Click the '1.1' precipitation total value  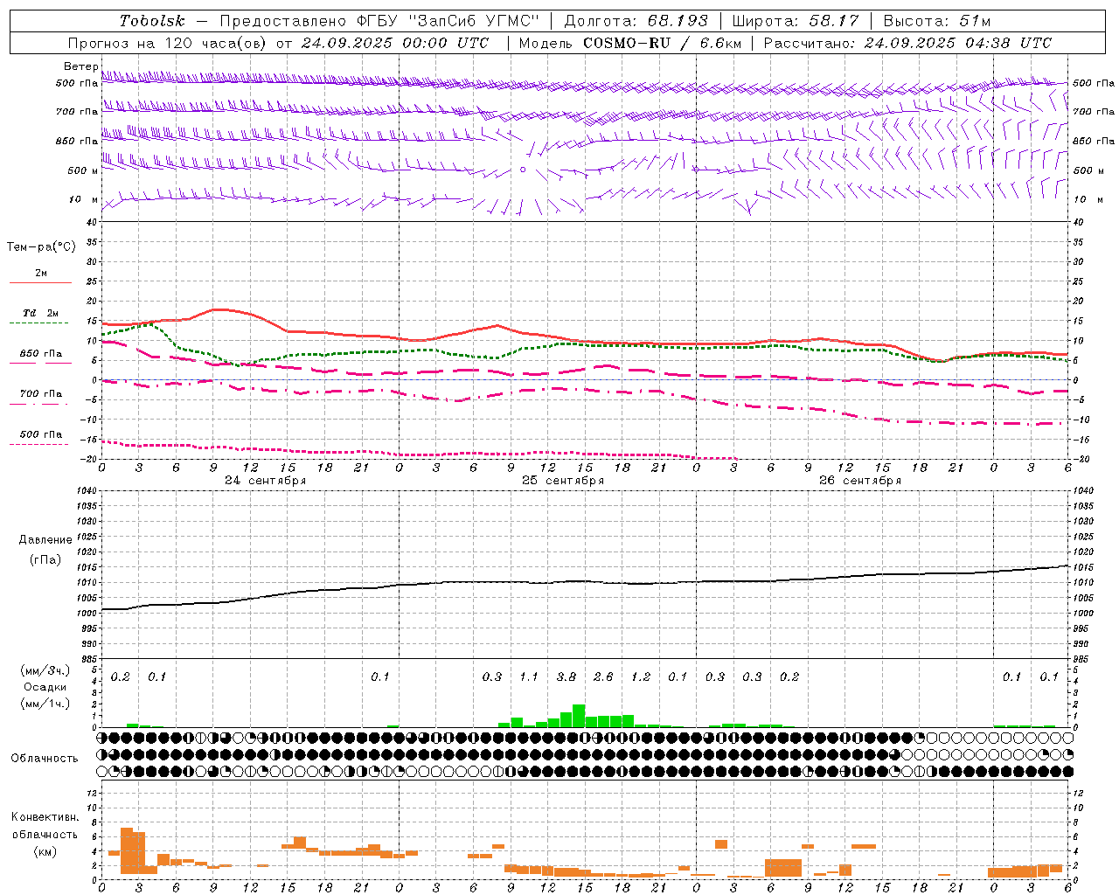click(529, 676)
